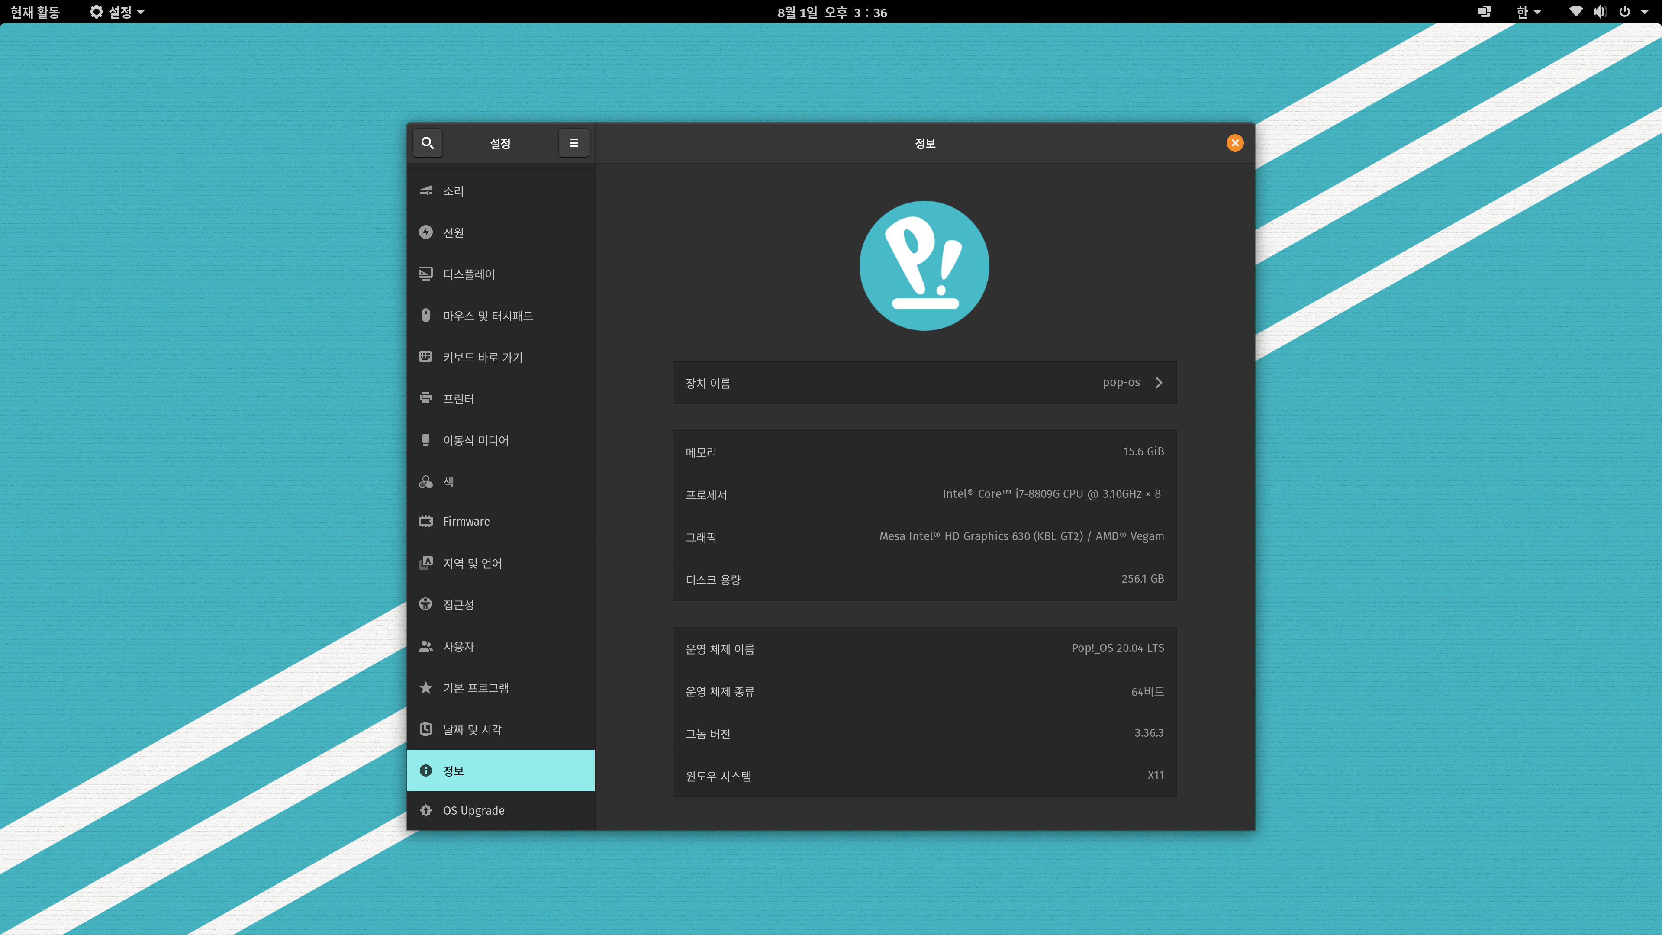Open system power menu arrow in top bar
The height and width of the screenshot is (935, 1662).
click(x=1645, y=12)
